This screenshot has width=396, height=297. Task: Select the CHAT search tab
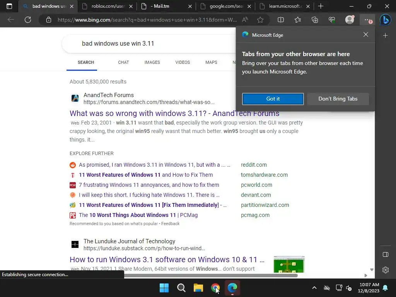coord(123,62)
